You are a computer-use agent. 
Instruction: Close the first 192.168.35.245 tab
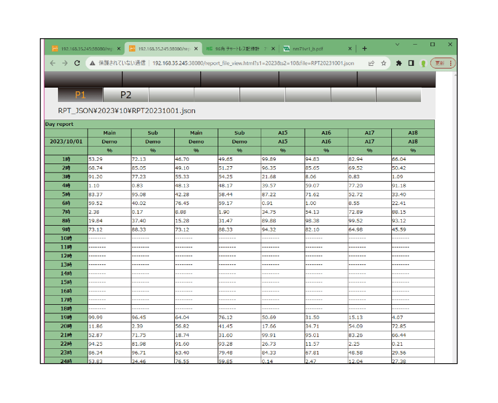pyautogui.click(x=119, y=48)
